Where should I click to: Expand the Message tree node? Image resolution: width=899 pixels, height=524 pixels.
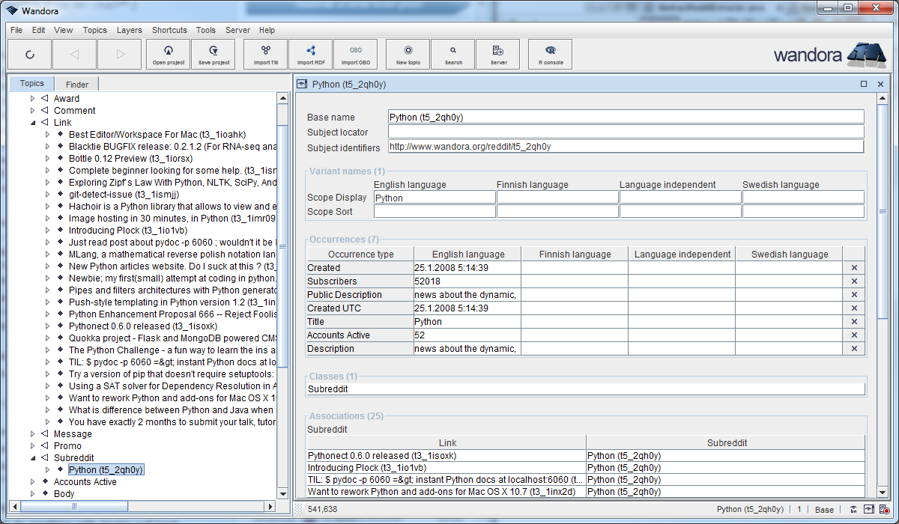[x=33, y=434]
